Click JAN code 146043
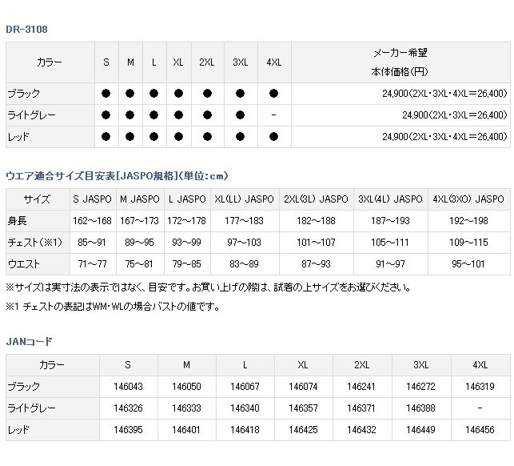 tap(128, 387)
